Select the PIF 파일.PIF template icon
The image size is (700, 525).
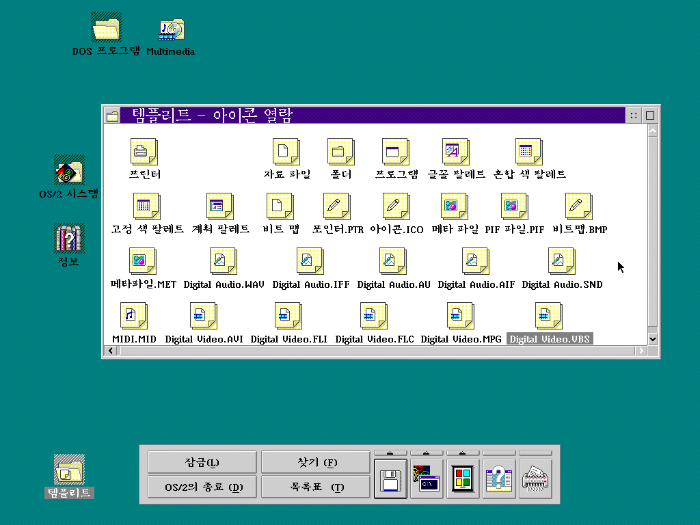pyautogui.click(x=515, y=206)
